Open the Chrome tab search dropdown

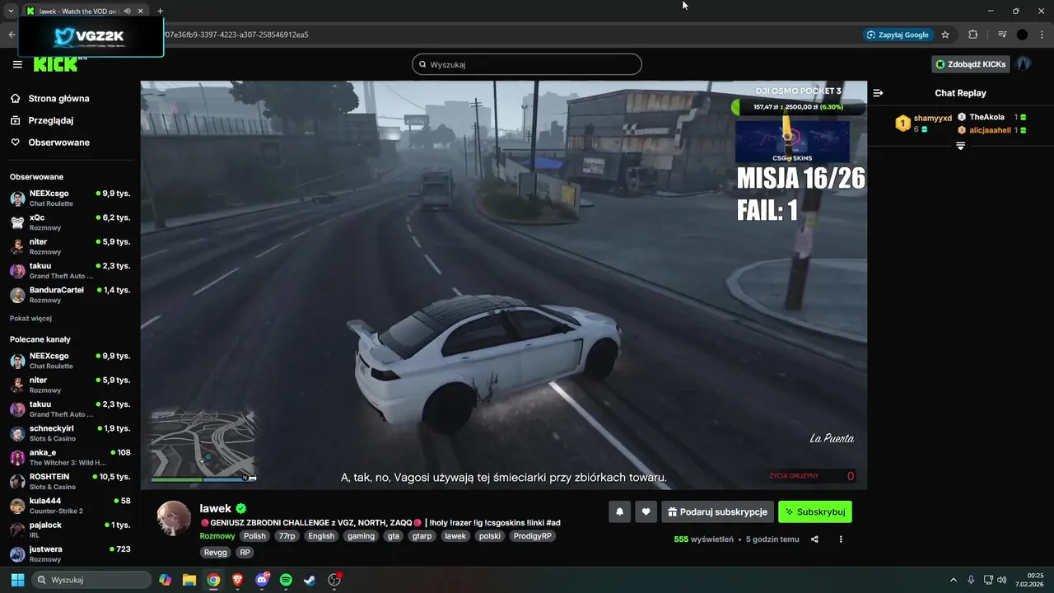[11, 11]
